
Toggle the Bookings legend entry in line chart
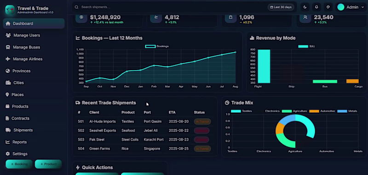[x=157, y=46]
